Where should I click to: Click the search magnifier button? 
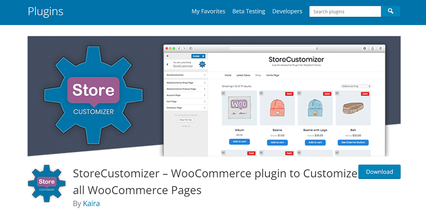pos(391,11)
